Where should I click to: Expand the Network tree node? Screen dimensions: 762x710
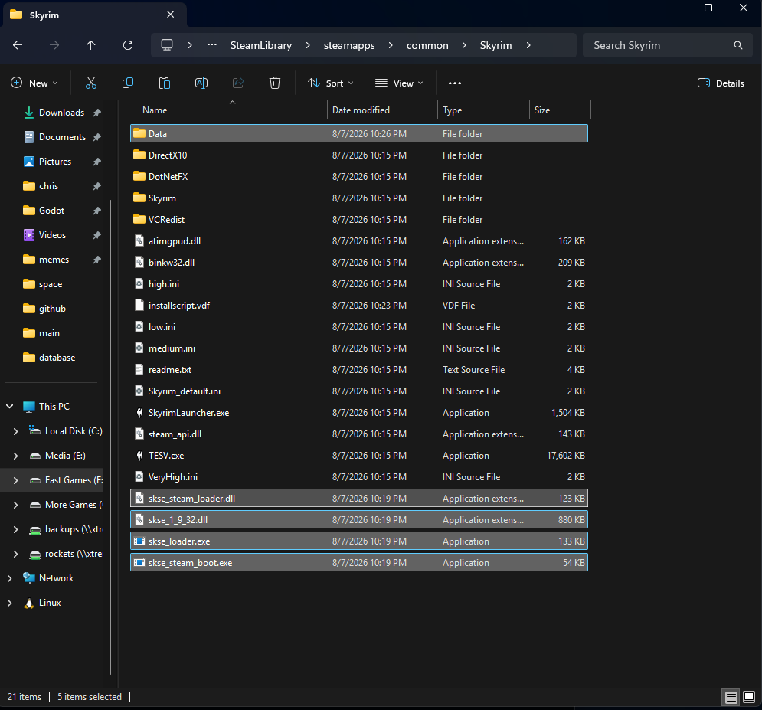10,577
